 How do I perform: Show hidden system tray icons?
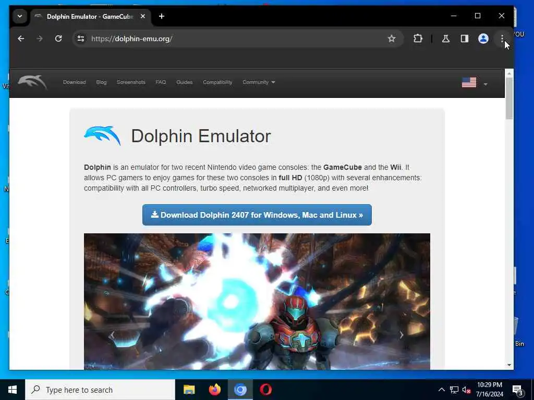(x=441, y=390)
